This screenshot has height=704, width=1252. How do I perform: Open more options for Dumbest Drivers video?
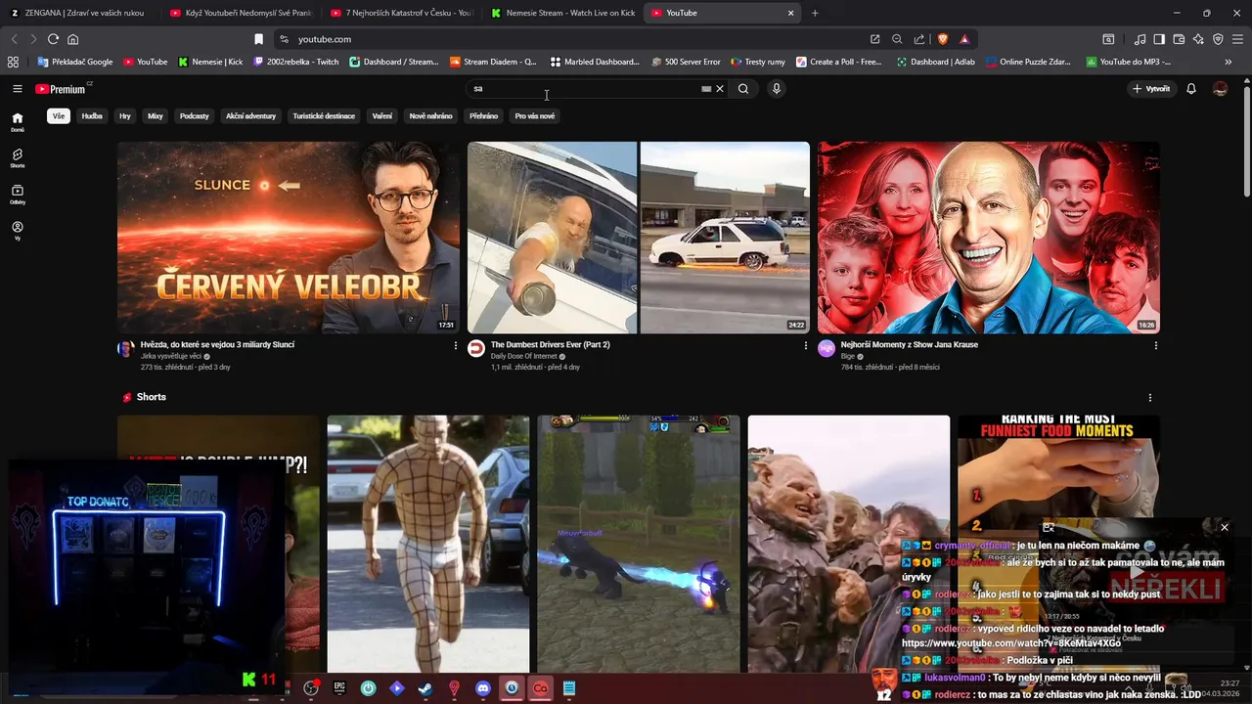point(805,345)
